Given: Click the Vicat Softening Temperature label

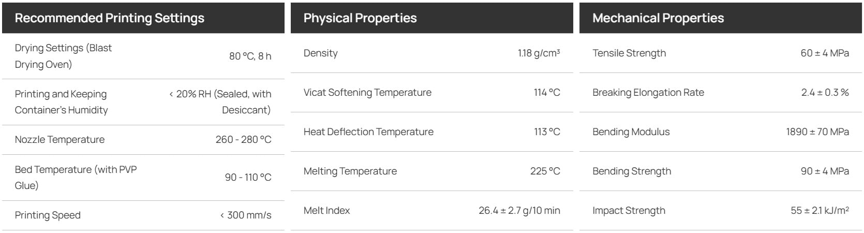Looking at the screenshot, I should (x=367, y=93).
